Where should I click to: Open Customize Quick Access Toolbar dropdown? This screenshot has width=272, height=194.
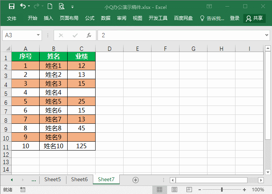pyautogui.click(x=73, y=7)
